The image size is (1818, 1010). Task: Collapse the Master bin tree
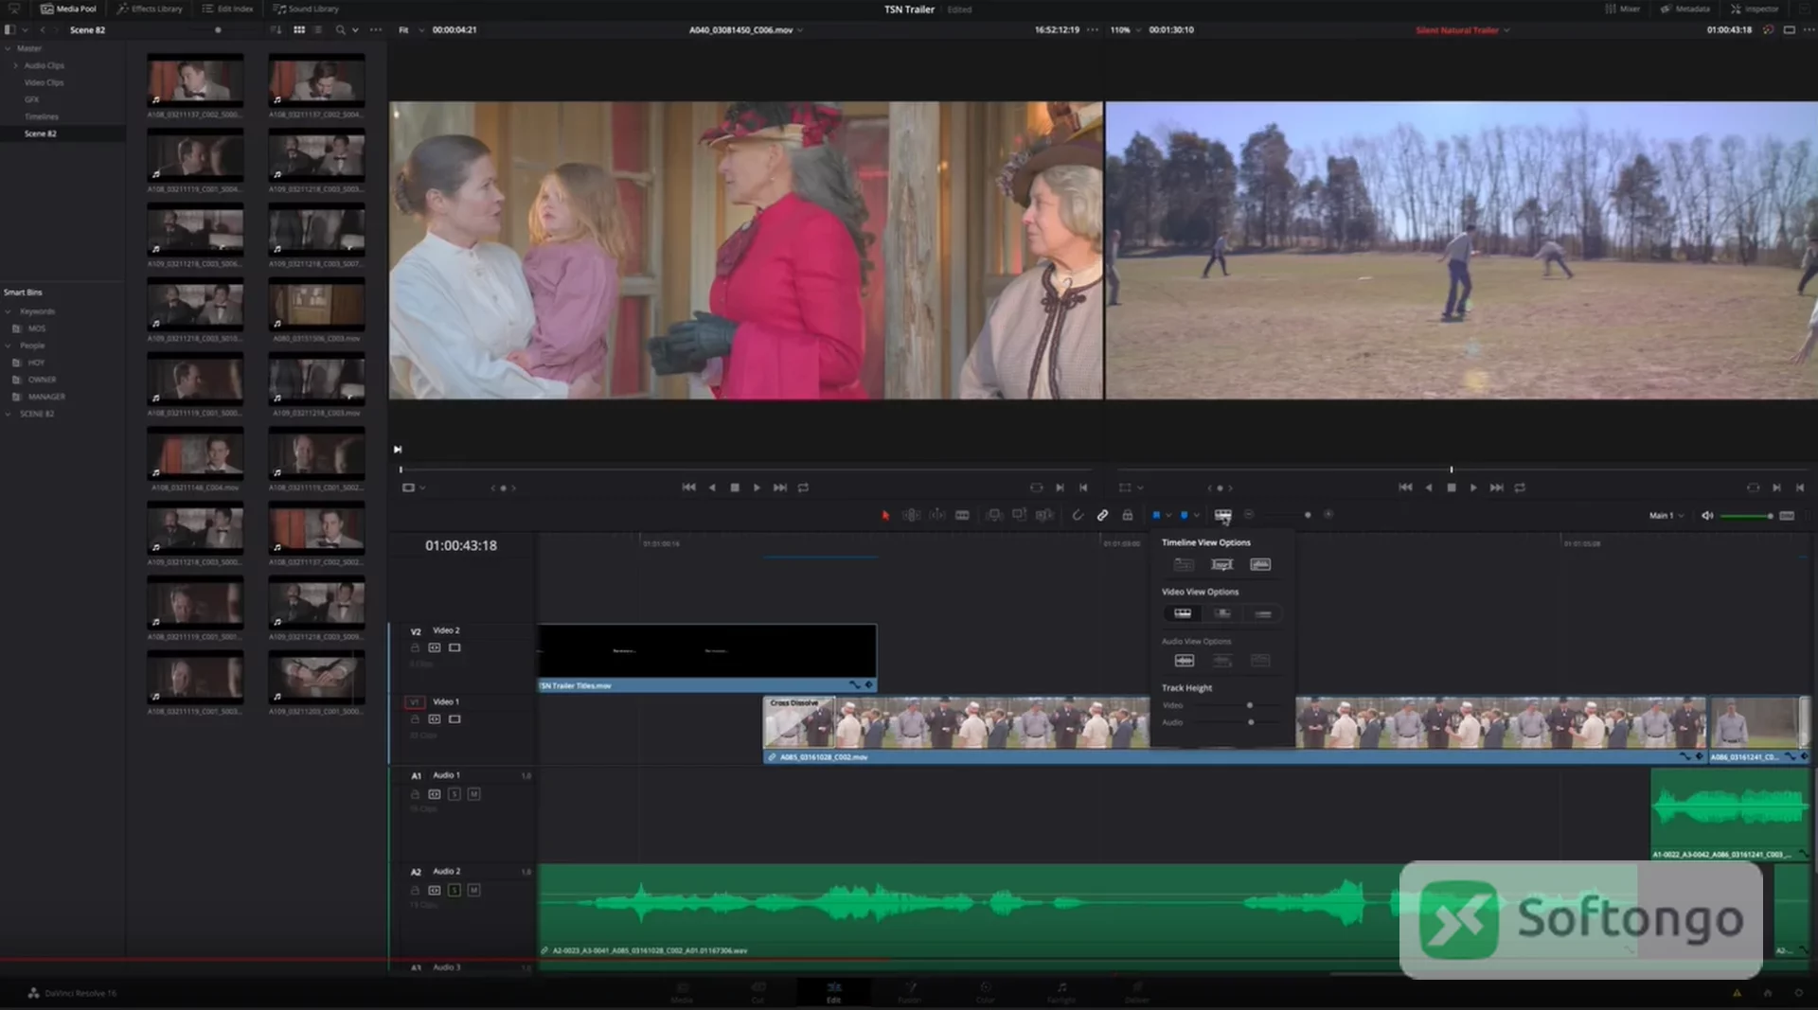tap(8, 48)
